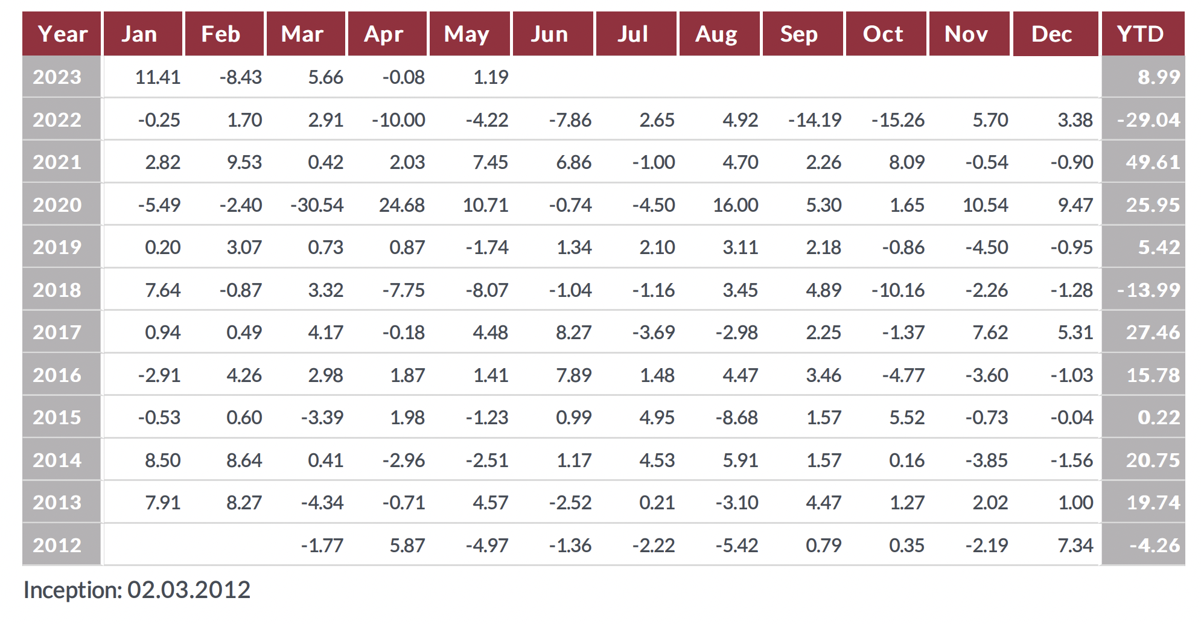Select the 2017 year row label

tap(57, 333)
